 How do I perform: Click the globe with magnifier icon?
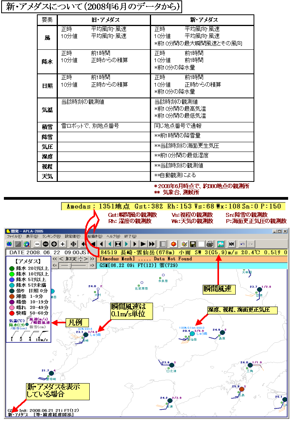pyautogui.click(x=26, y=244)
